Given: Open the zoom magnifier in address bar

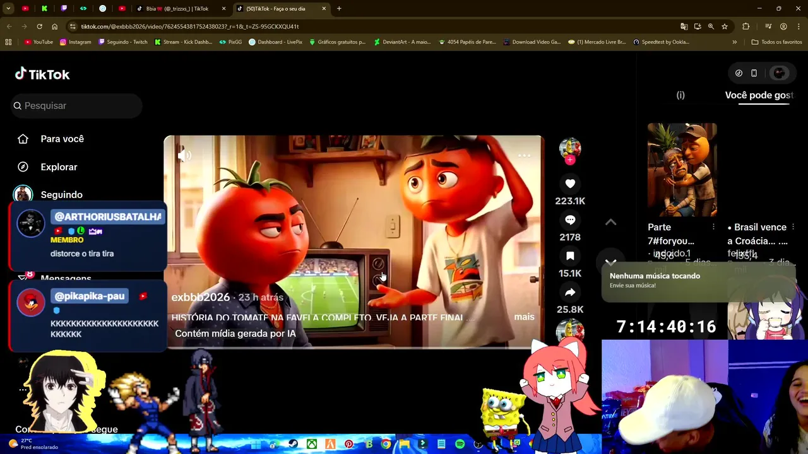Looking at the screenshot, I should click(x=711, y=26).
